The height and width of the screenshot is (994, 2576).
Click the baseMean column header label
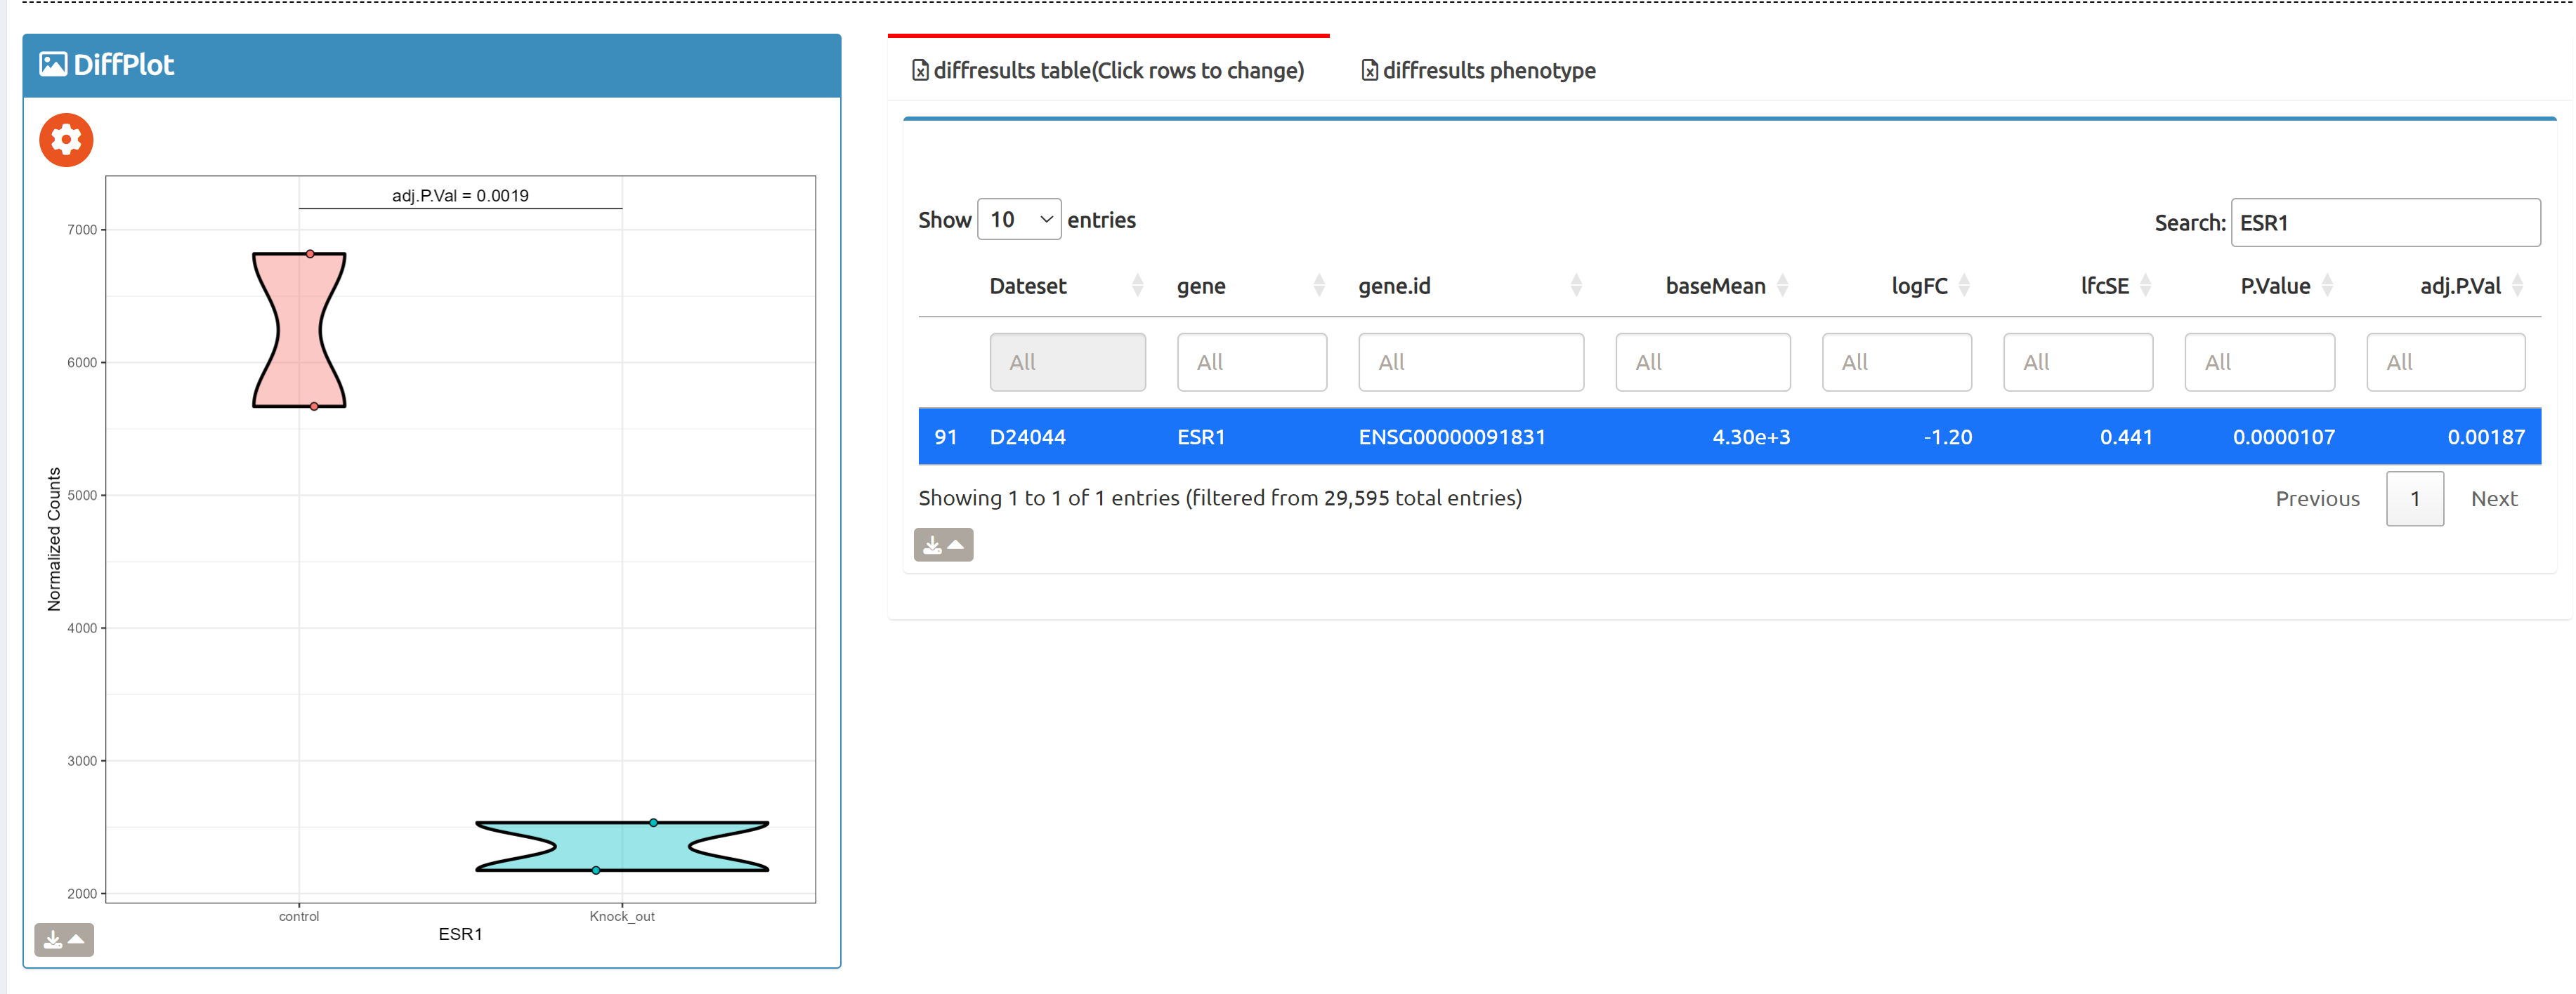(1715, 286)
